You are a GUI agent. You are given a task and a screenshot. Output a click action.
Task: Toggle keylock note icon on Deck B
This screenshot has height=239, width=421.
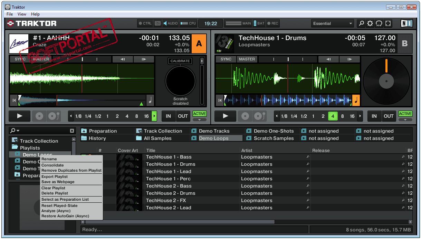coord(356,100)
